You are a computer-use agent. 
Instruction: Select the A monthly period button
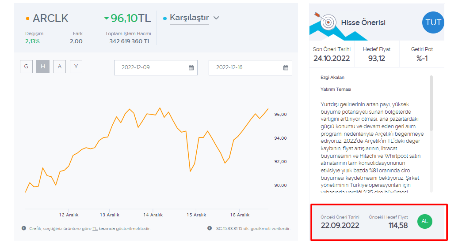(60, 67)
